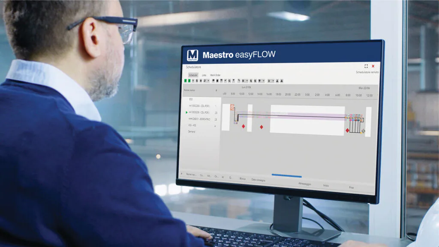Click the orange task block at 8:00

point(232,108)
